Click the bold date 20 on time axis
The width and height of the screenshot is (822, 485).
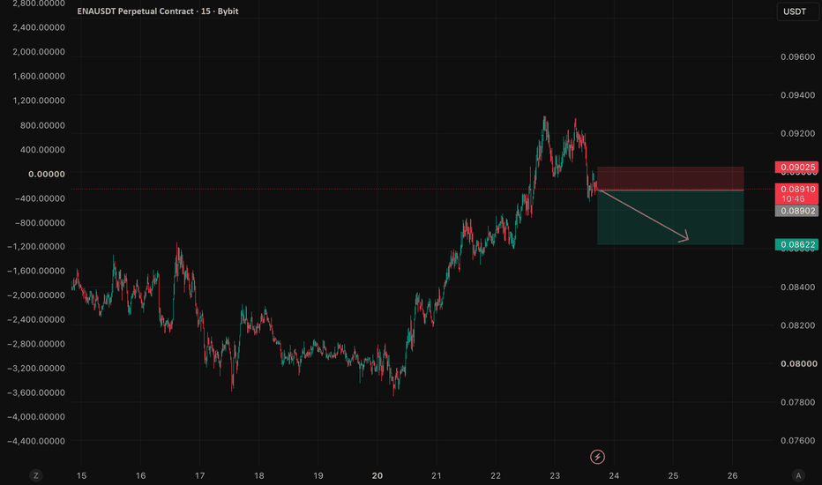pyautogui.click(x=377, y=475)
